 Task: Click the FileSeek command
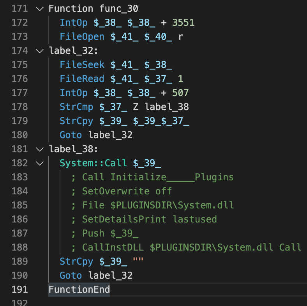coord(82,65)
